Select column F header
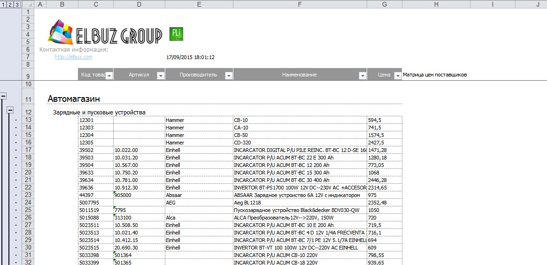This screenshot has width=547, height=265. click(x=300, y=4)
